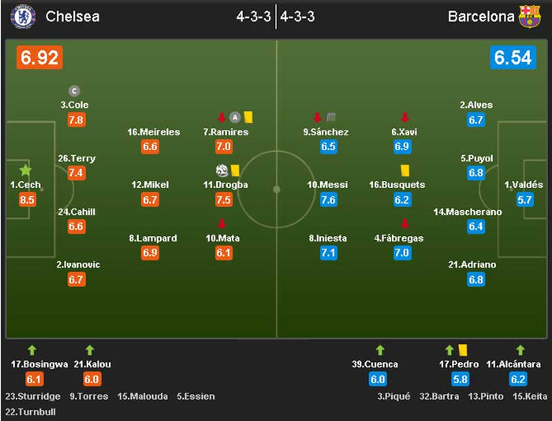Click the yellow card above Pedro
The height and width of the screenshot is (421, 552).
click(x=463, y=349)
